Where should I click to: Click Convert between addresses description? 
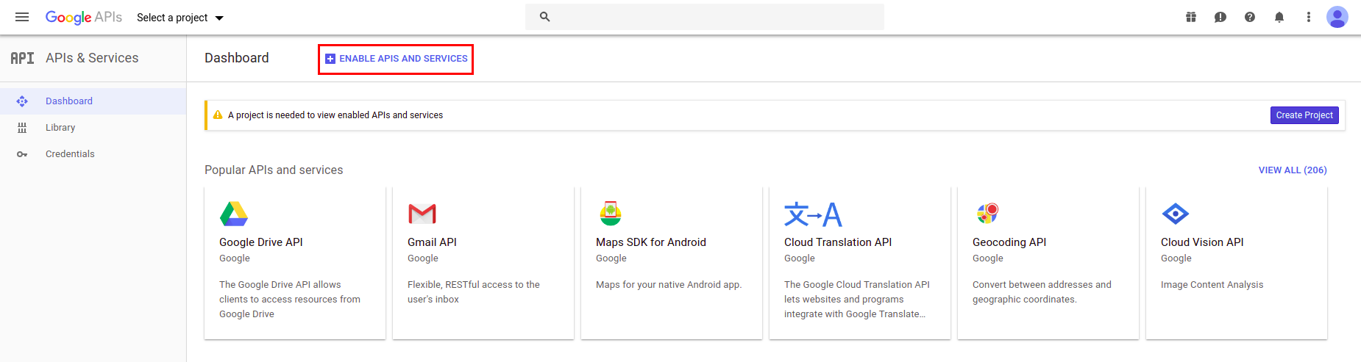[1042, 292]
